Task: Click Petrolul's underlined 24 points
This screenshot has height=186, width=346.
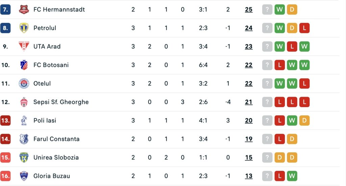Action: click(x=249, y=28)
